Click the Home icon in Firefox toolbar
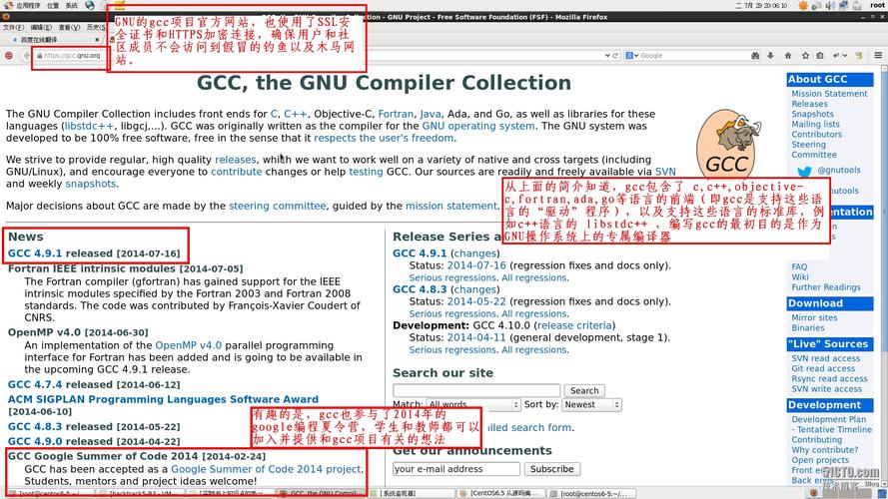The image size is (888, 499). point(788,56)
